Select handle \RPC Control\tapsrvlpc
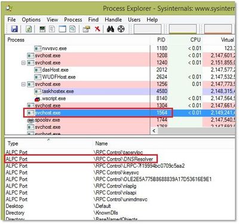Screen dimensions: 239x224 118,153
